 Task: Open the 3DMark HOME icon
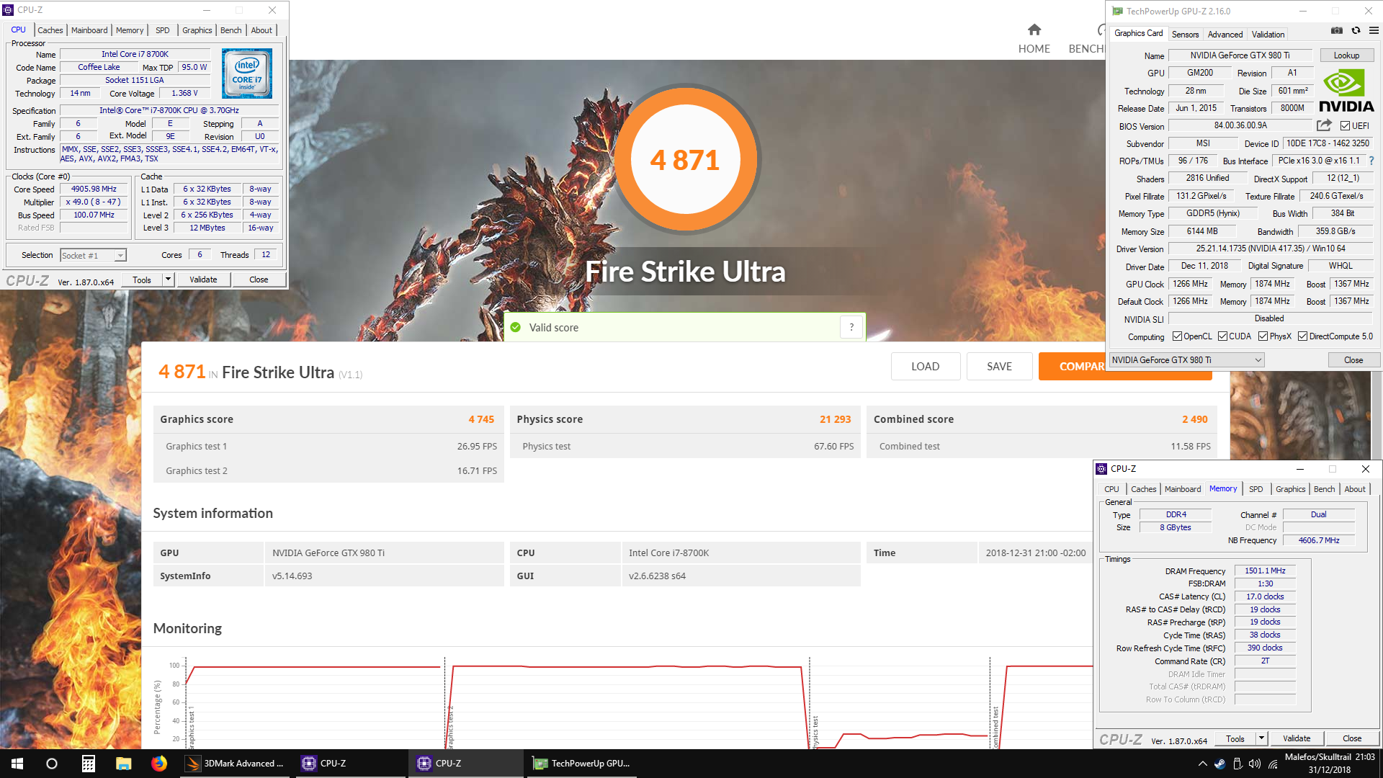1034,30
